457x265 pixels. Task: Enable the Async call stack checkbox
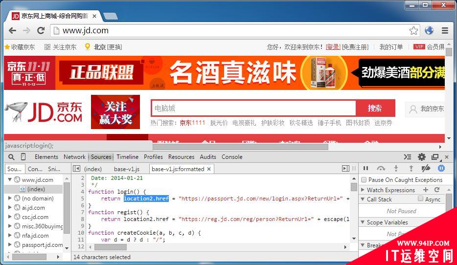(420, 199)
